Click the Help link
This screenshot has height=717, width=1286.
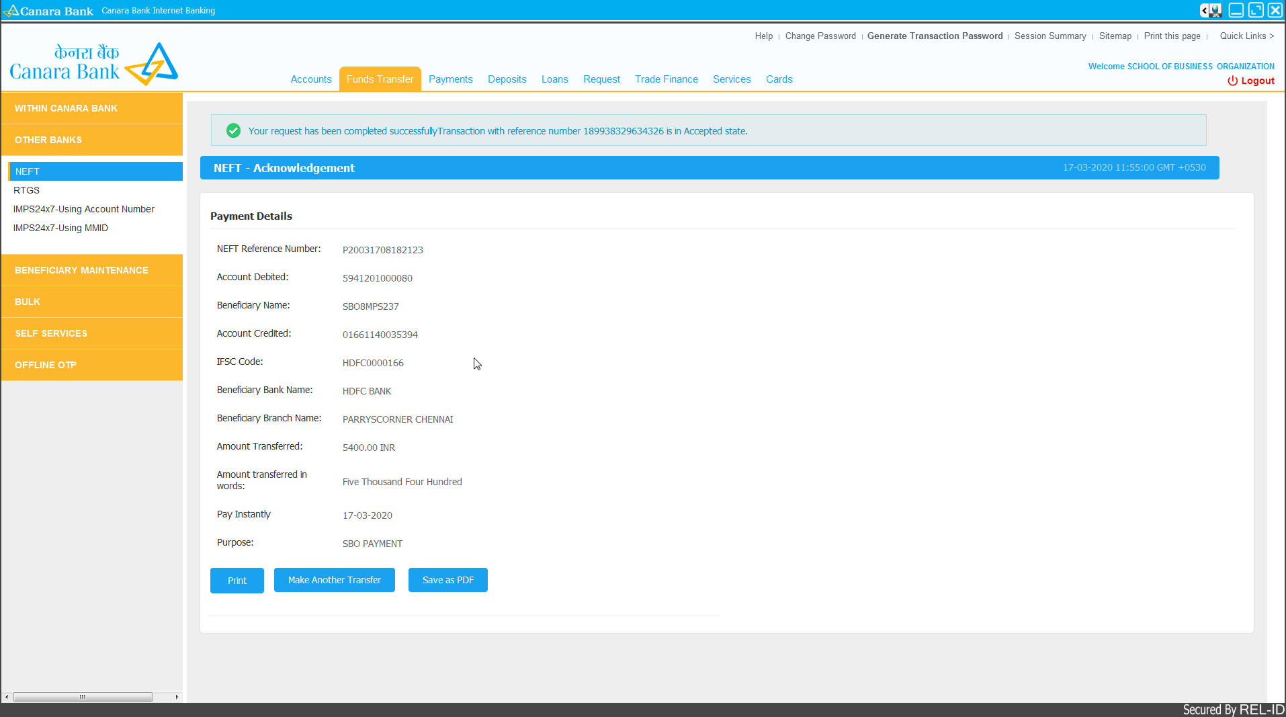click(764, 36)
